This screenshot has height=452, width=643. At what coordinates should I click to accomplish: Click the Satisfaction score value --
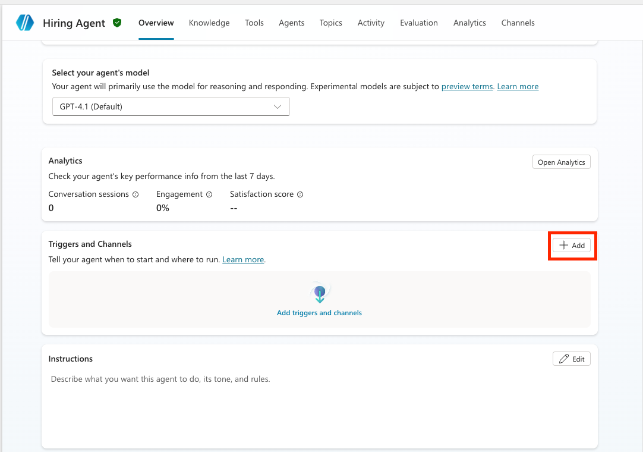234,208
